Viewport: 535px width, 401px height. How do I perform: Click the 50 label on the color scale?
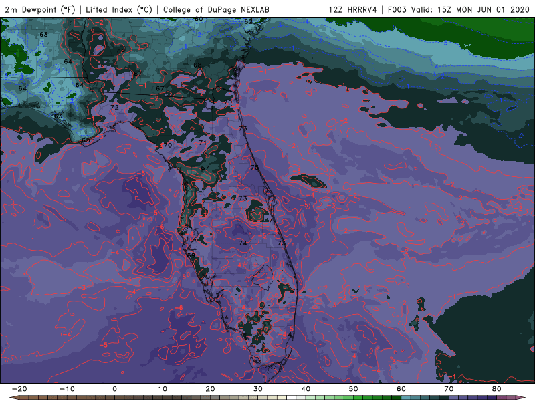[354, 389]
